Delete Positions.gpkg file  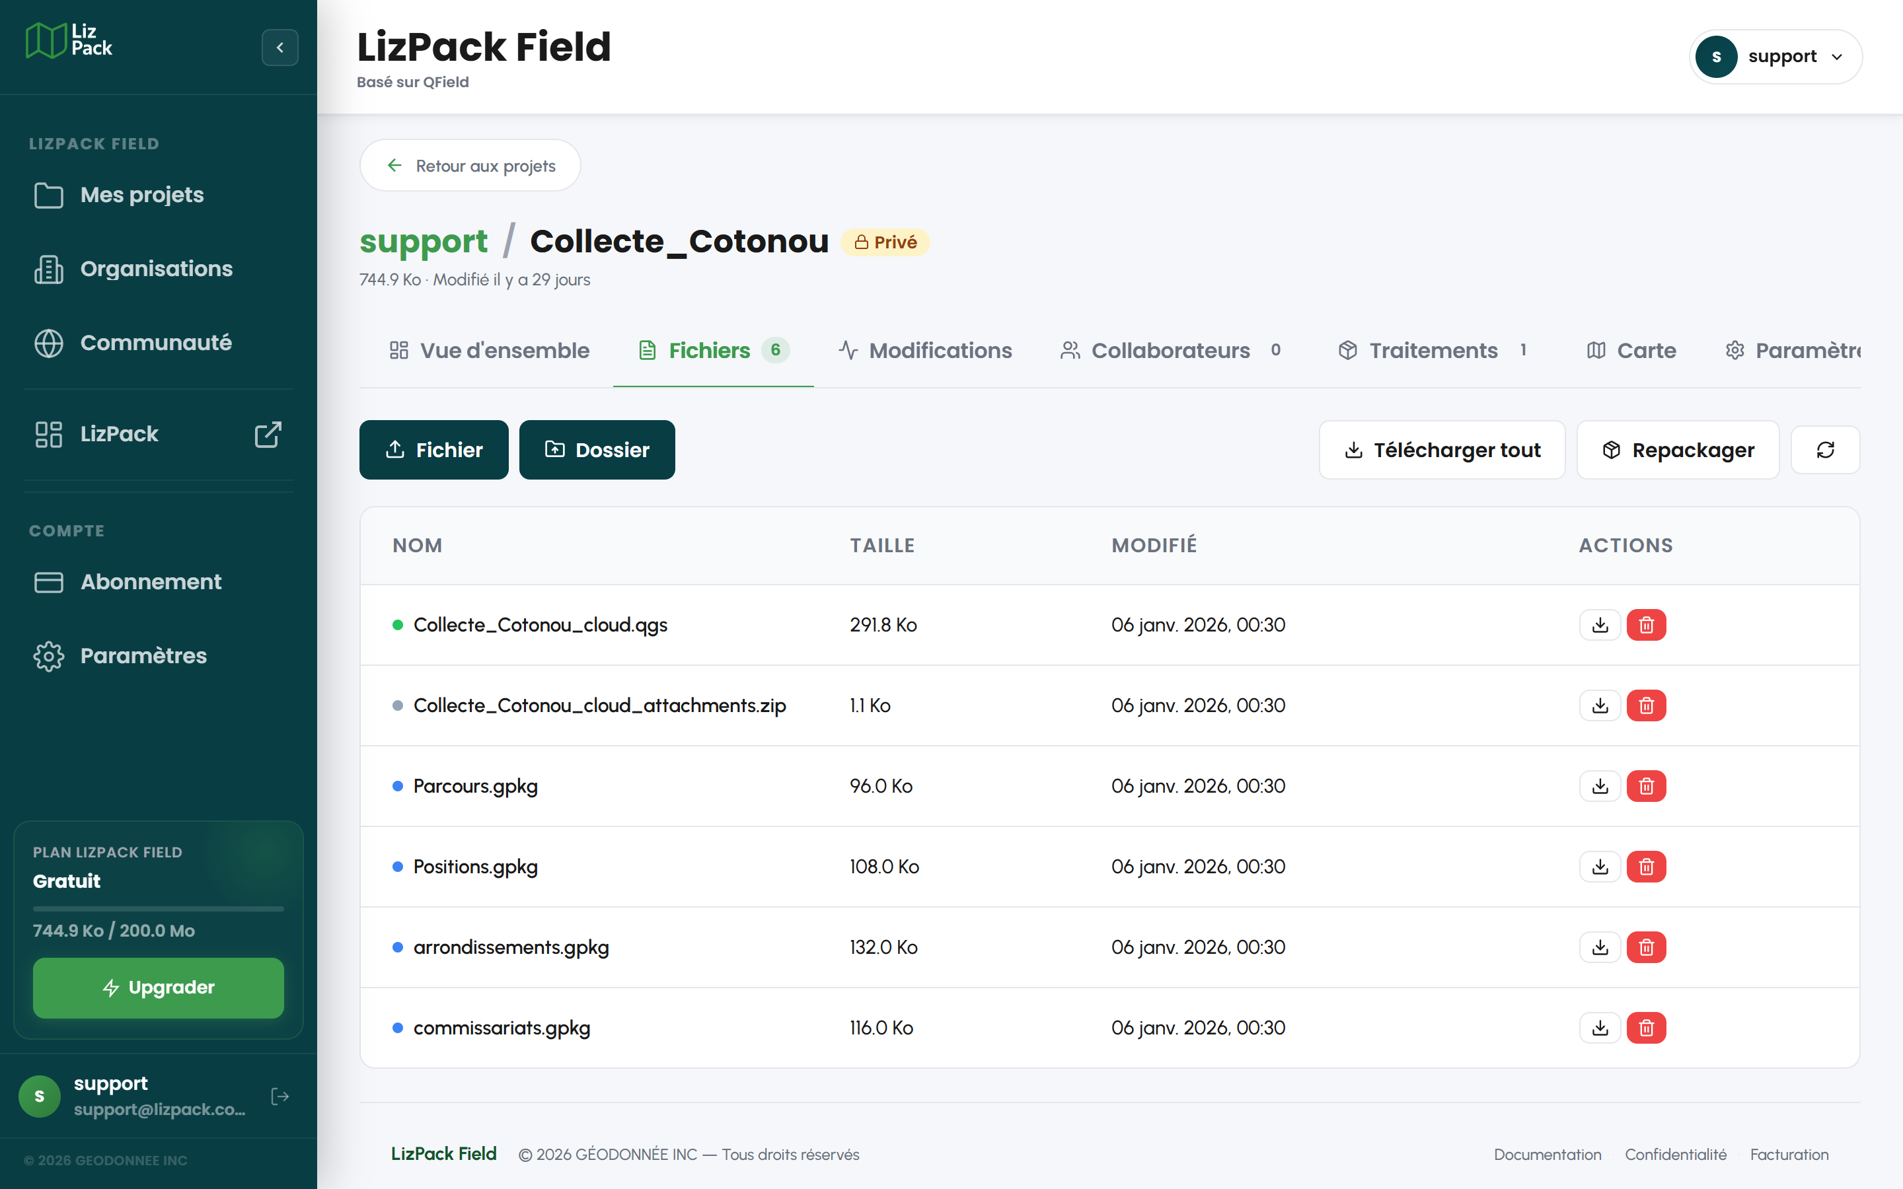(x=1647, y=867)
